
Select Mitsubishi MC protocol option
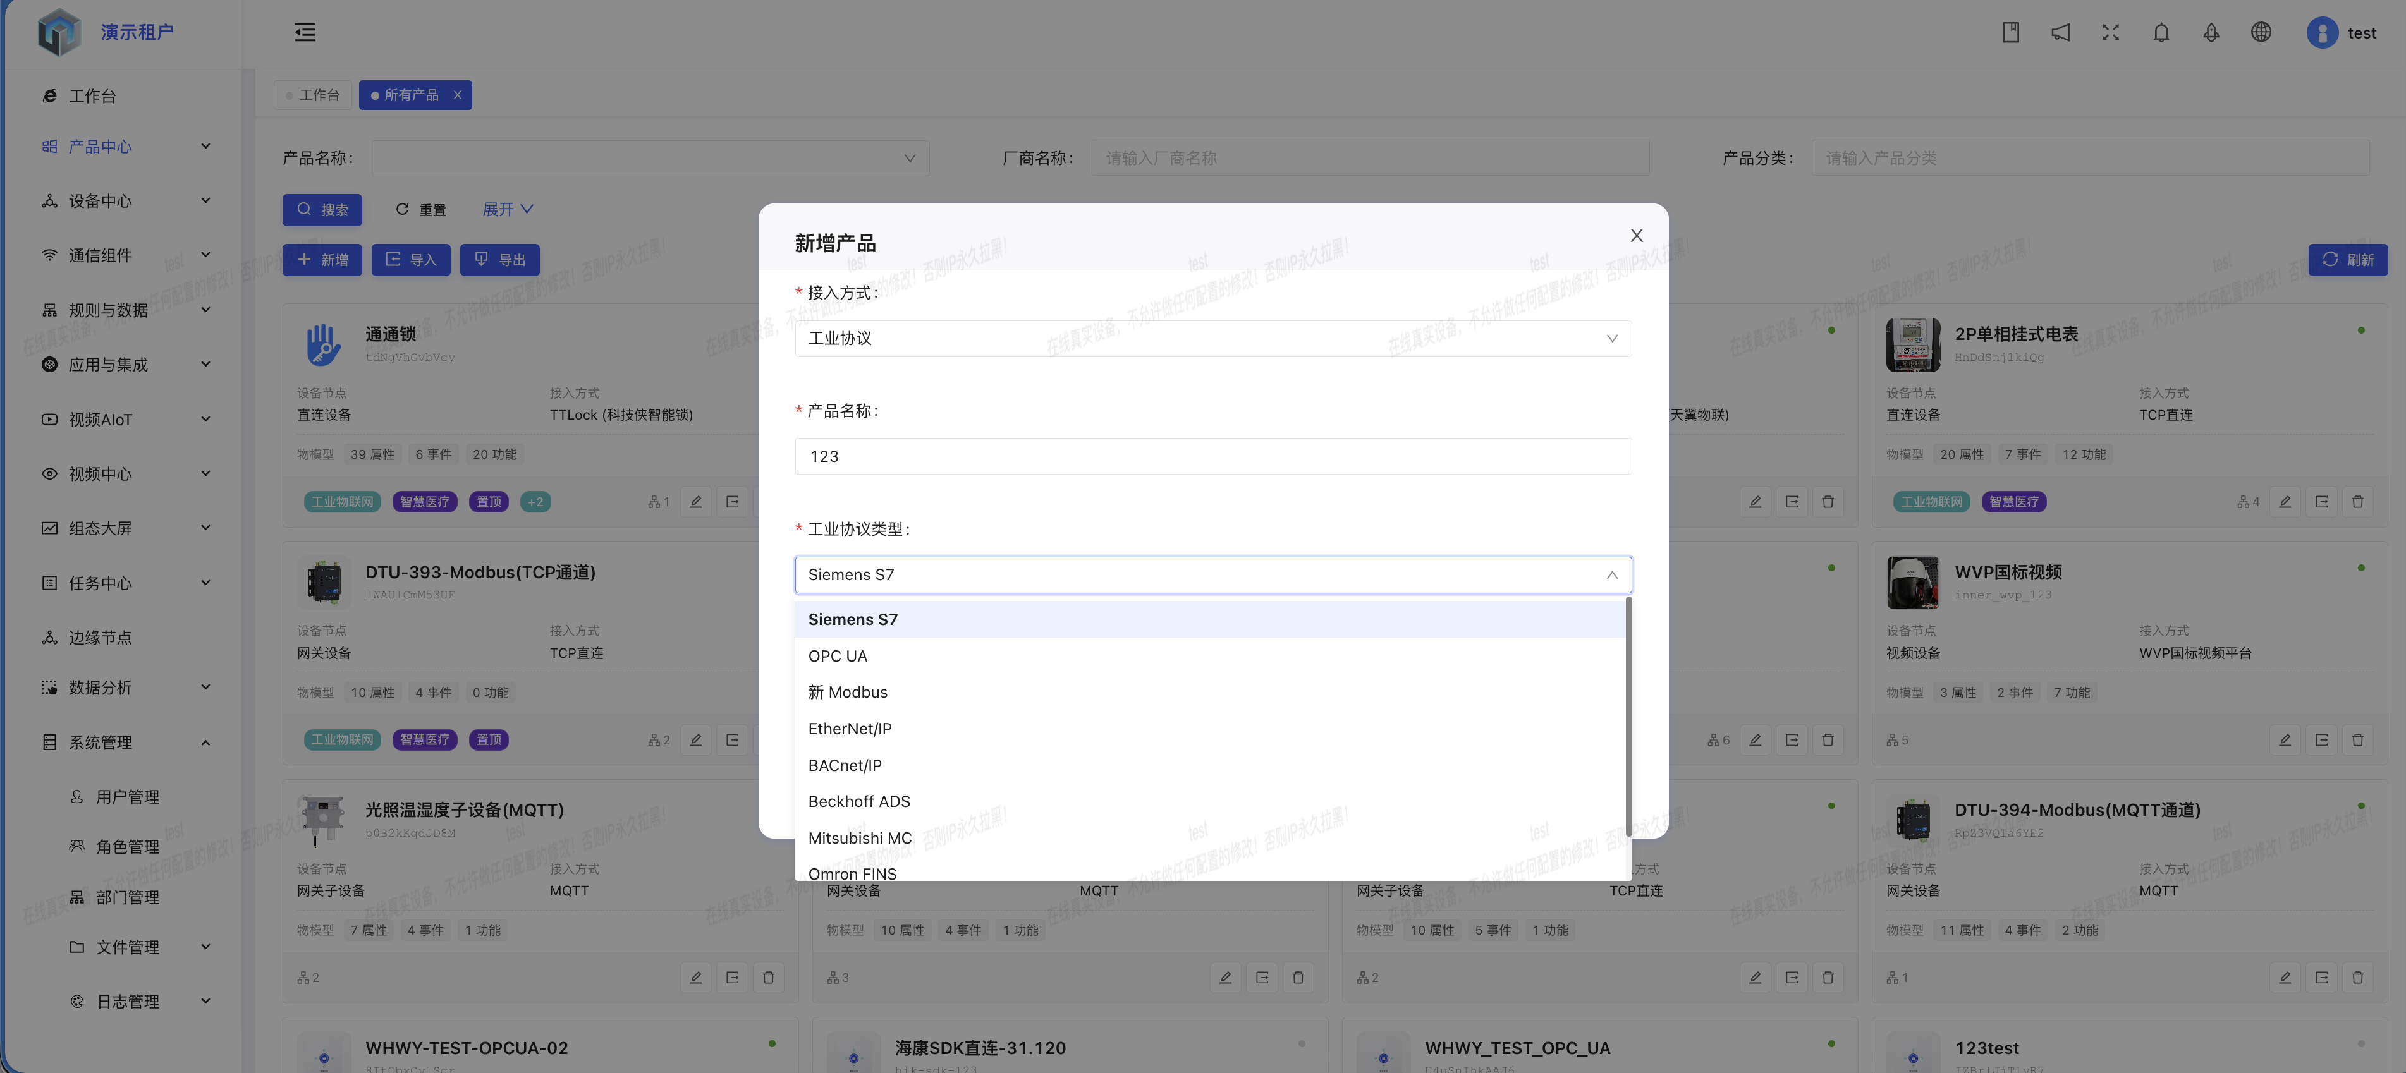tap(1209, 838)
